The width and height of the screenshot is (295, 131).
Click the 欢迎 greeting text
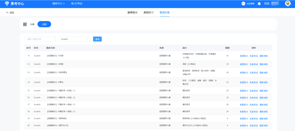(x=267, y=4)
